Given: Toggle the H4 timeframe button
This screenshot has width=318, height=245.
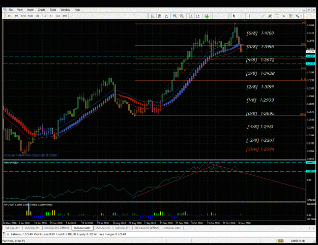Looking at the screenshot, I should [x=44, y=16].
